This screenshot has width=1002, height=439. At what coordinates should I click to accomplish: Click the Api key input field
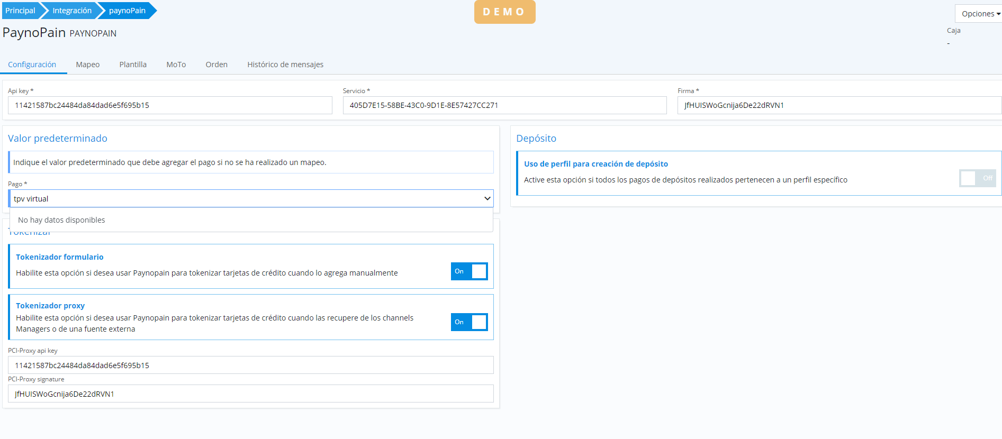[x=170, y=105]
